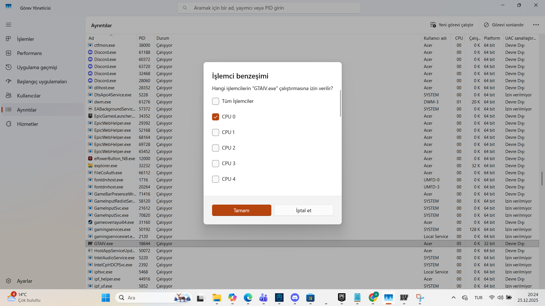Open GTA IV taskbar icon
The height and width of the screenshot is (306, 545).
404,297
